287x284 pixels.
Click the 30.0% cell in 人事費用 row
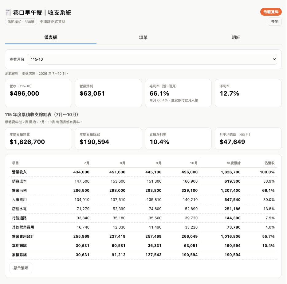tap(269, 200)
